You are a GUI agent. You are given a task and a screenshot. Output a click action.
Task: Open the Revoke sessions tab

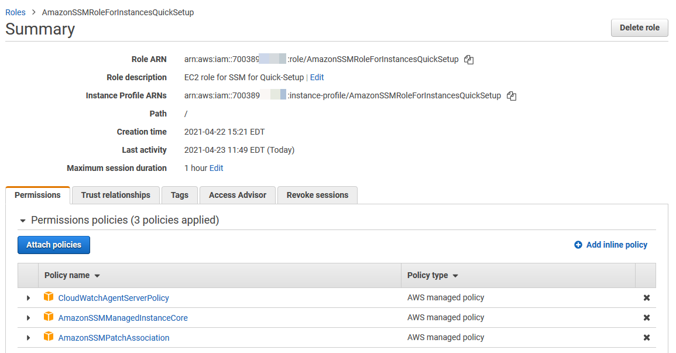(x=317, y=196)
